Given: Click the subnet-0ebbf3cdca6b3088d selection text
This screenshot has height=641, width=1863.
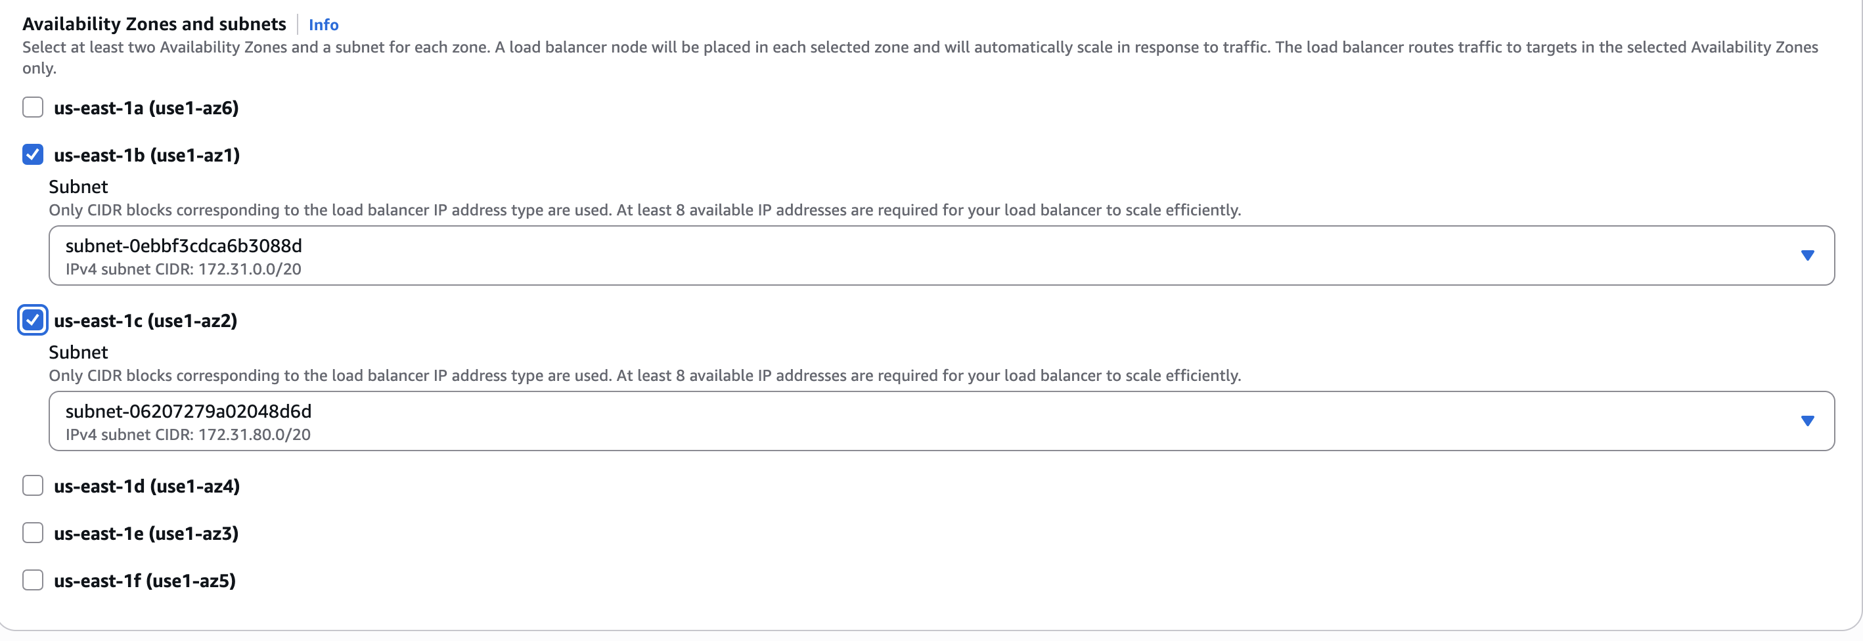Looking at the screenshot, I should pos(184,246).
